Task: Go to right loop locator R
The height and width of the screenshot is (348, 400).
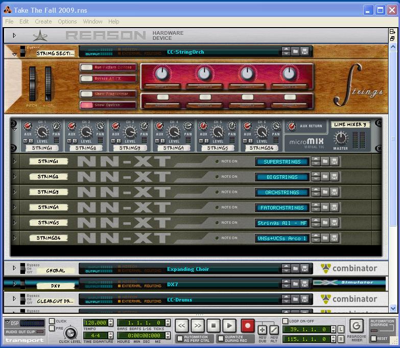Action: tap(341, 339)
